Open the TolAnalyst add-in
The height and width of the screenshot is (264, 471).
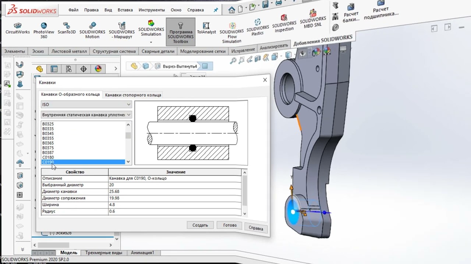coord(206,28)
